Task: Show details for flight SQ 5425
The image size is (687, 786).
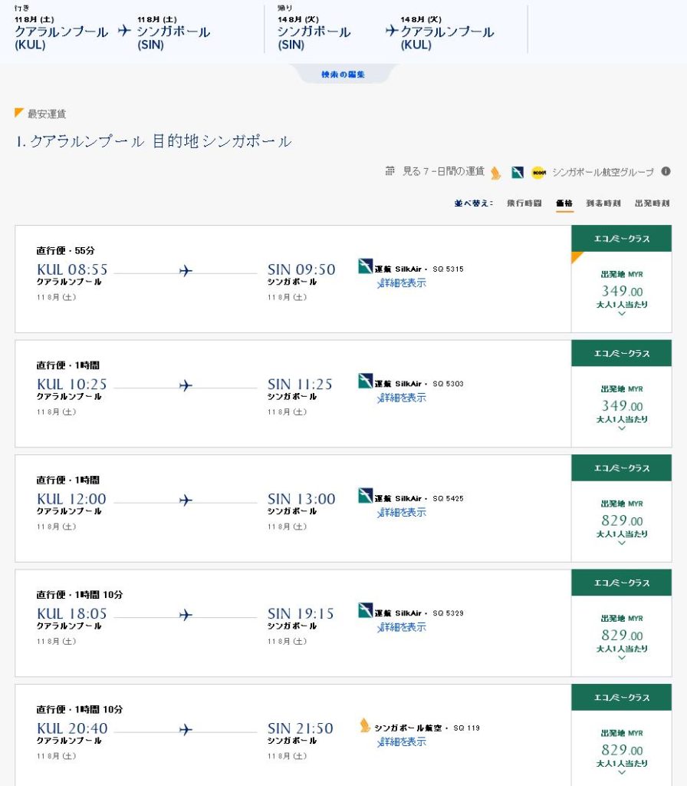Action: (402, 512)
